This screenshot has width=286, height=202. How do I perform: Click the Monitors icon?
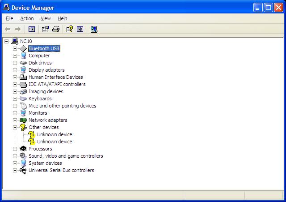[x=23, y=113]
